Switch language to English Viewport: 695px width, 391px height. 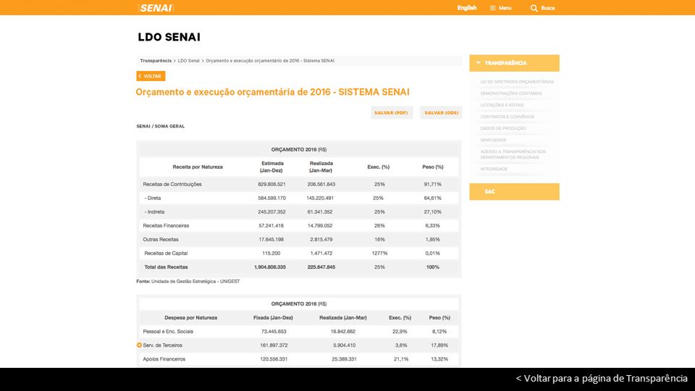pyautogui.click(x=467, y=8)
